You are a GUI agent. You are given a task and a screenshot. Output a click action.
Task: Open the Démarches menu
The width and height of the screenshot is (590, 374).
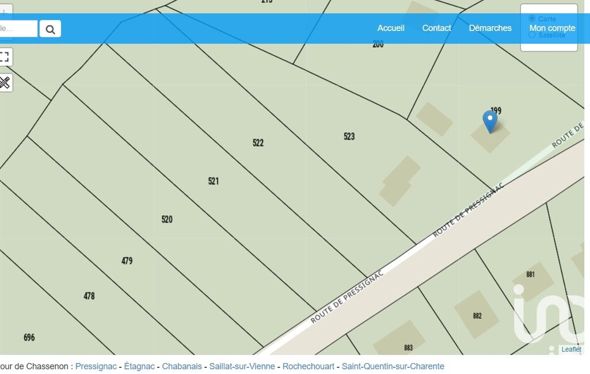[x=490, y=28]
